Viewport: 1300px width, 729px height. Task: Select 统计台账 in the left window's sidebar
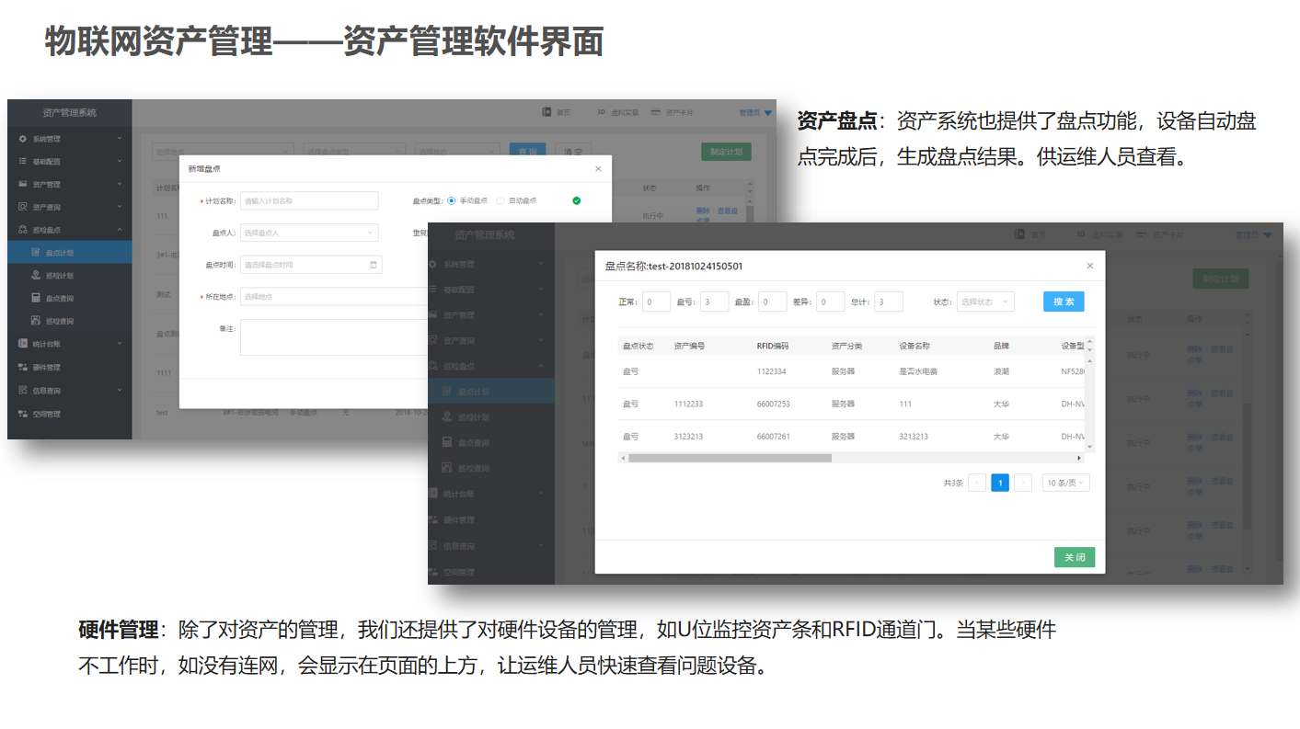tap(46, 344)
